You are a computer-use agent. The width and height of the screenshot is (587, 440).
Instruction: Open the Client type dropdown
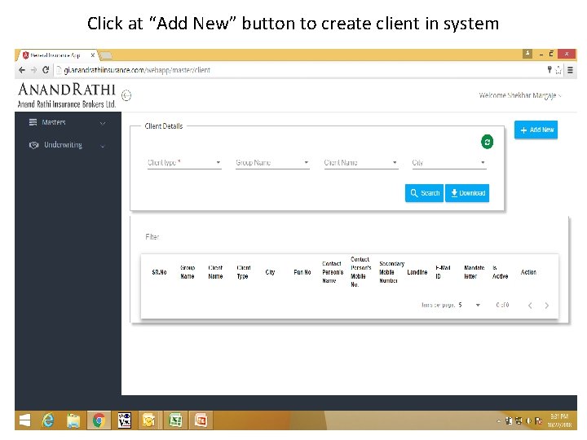(x=184, y=163)
